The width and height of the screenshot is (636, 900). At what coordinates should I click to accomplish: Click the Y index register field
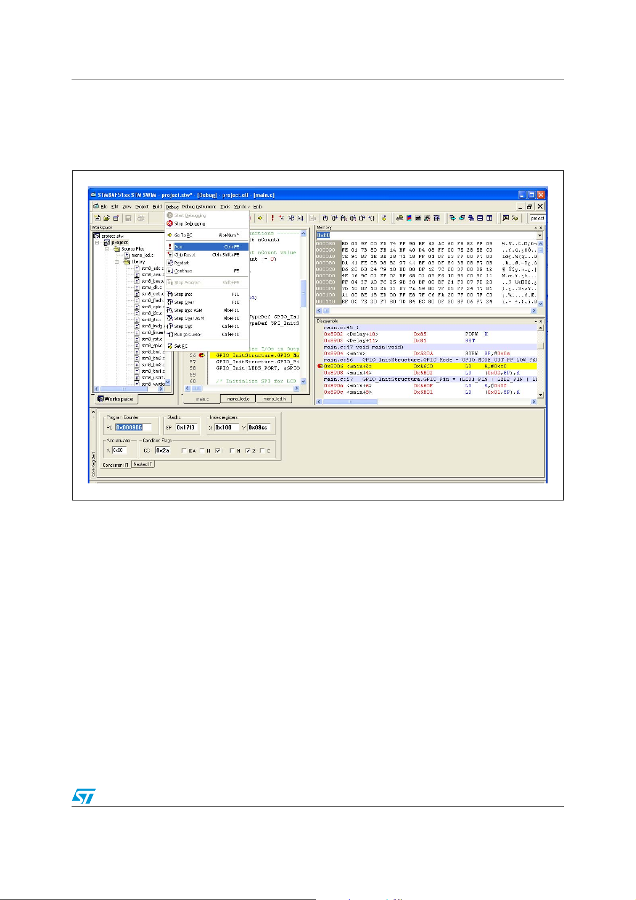pos(259,427)
